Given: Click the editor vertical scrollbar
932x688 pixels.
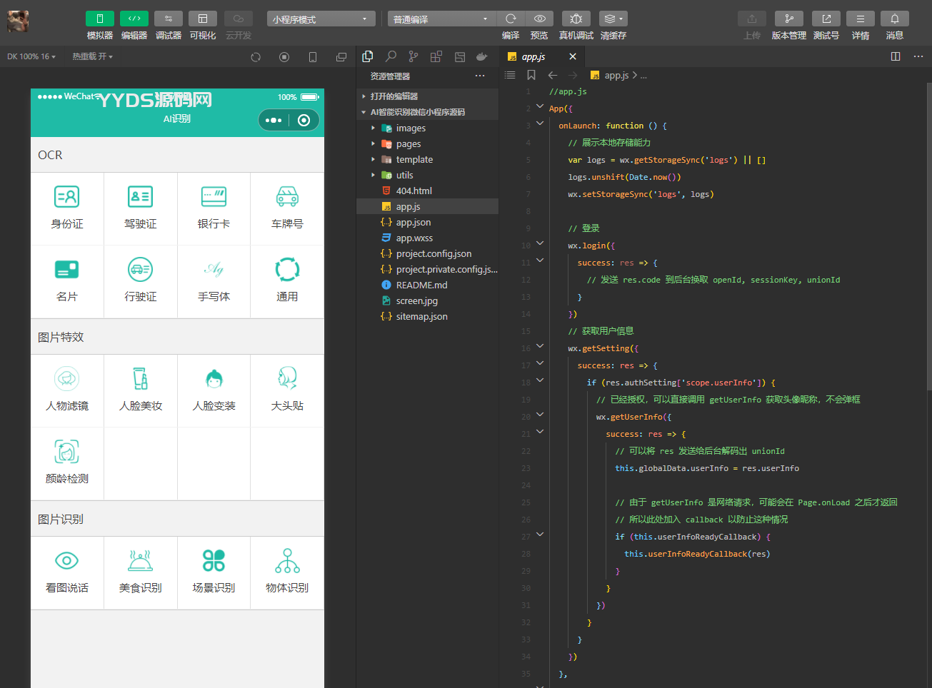Looking at the screenshot, I should point(928,236).
